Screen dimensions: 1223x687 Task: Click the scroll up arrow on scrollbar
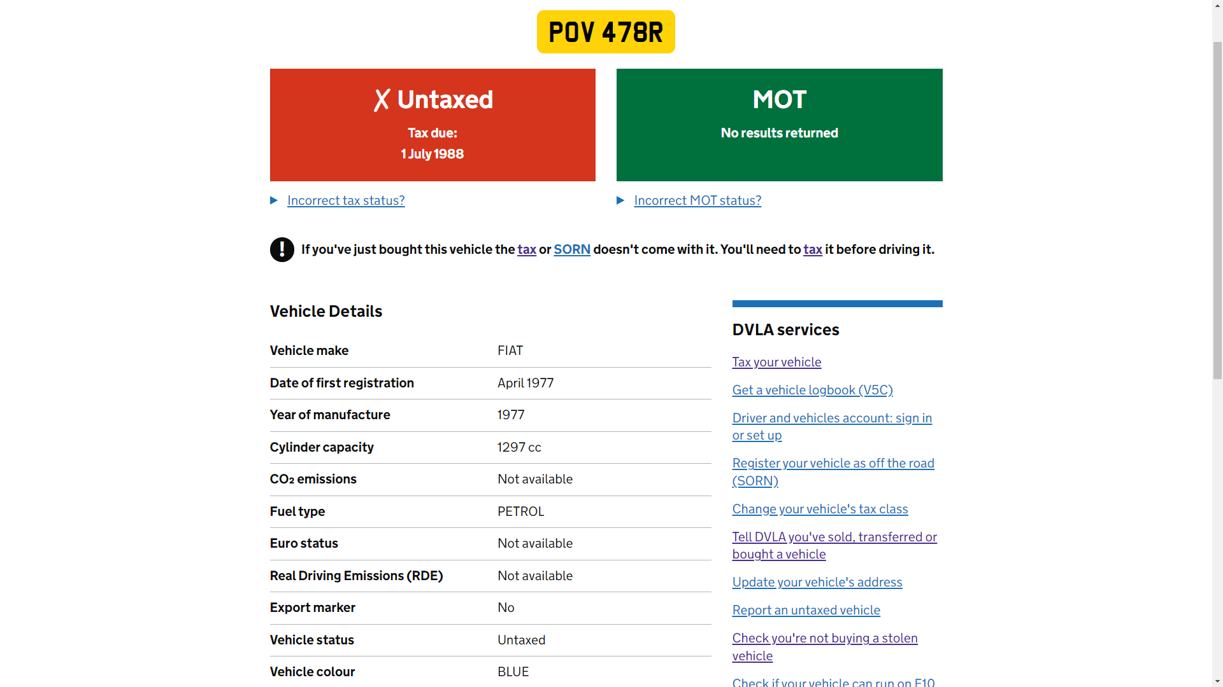coord(1217,6)
